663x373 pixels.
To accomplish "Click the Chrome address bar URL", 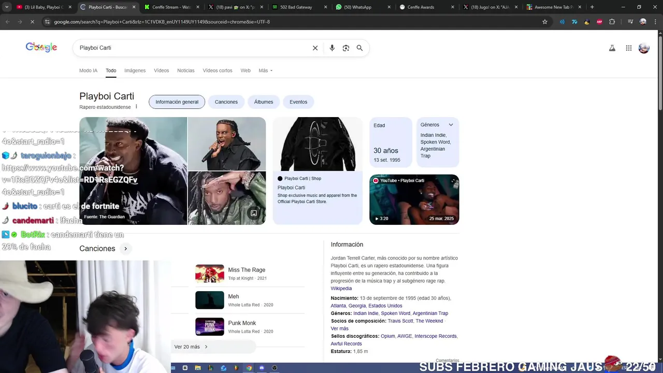I will [x=162, y=22].
